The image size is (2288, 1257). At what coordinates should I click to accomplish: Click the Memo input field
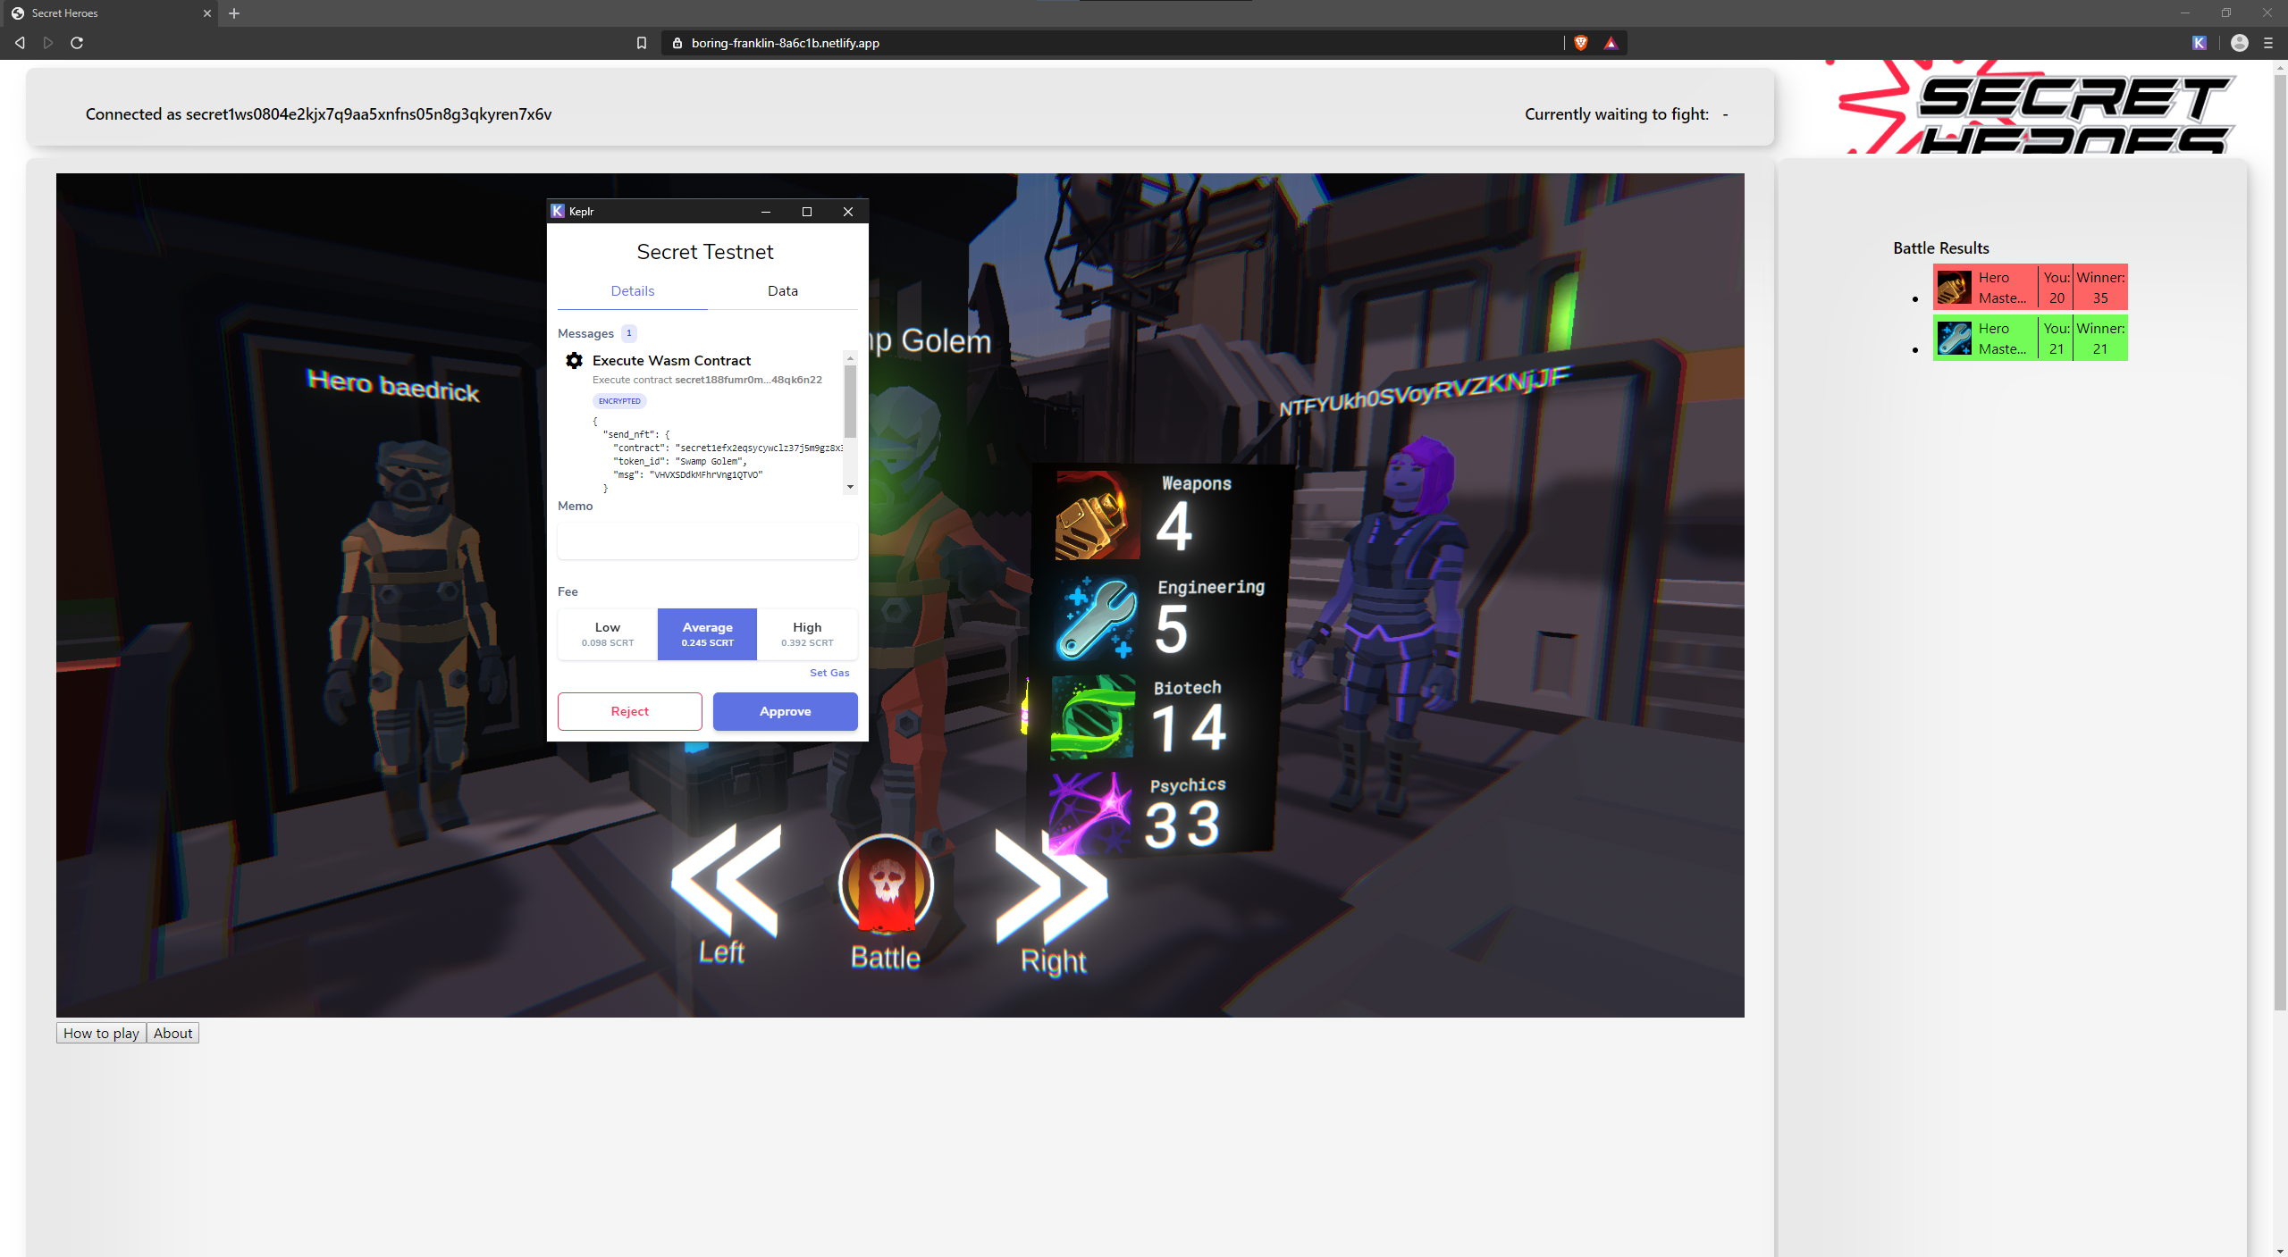[707, 541]
